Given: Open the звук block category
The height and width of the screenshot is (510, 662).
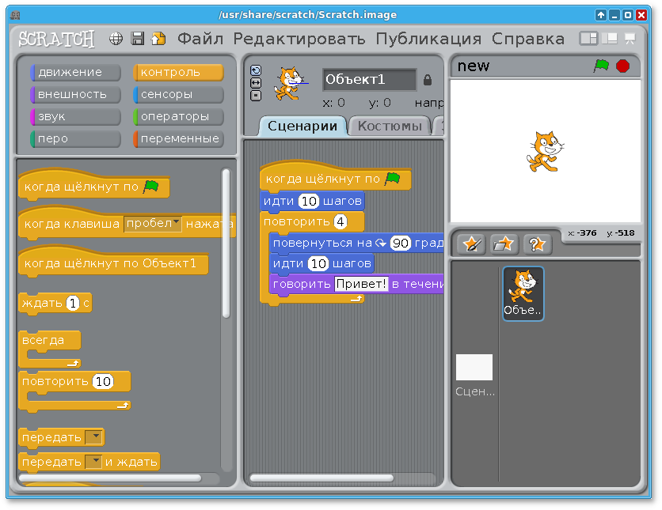Looking at the screenshot, I should (x=76, y=117).
